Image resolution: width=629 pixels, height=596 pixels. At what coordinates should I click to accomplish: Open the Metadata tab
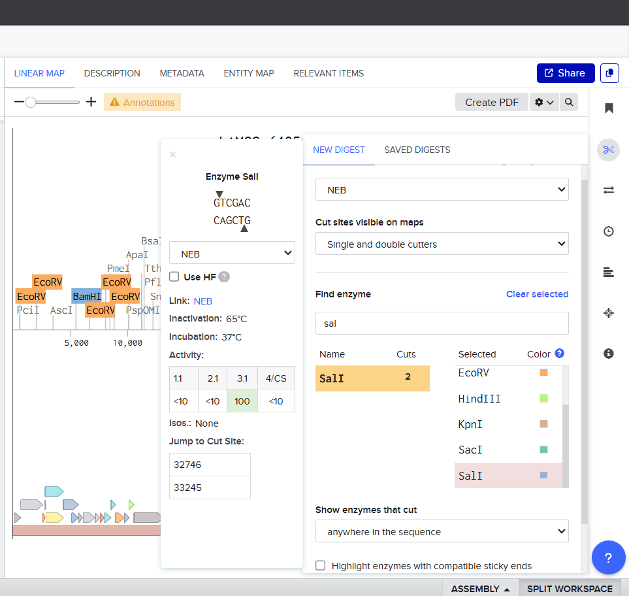[x=182, y=73]
